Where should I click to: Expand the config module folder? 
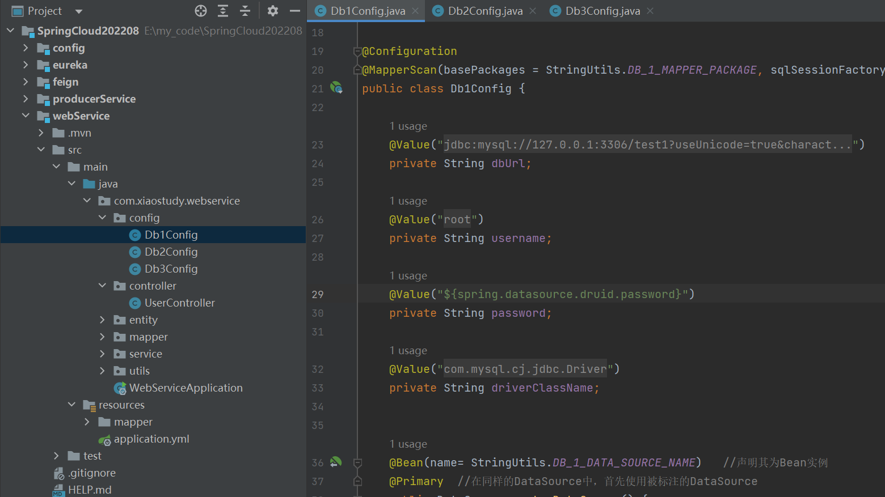[26, 48]
